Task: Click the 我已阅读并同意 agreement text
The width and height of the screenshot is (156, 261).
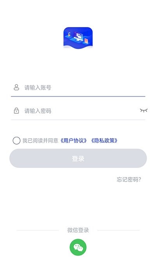Action: (x=40, y=141)
